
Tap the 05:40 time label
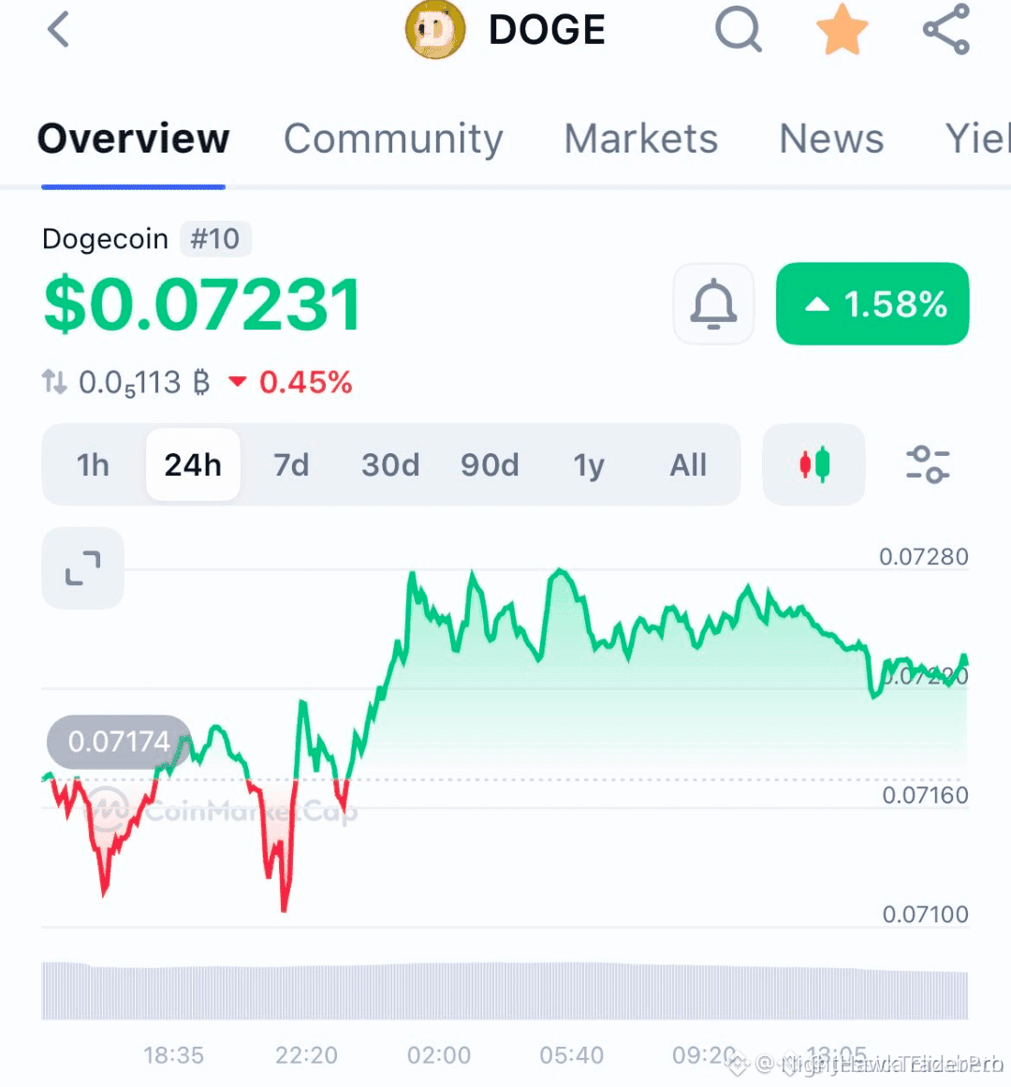pyautogui.click(x=572, y=1055)
